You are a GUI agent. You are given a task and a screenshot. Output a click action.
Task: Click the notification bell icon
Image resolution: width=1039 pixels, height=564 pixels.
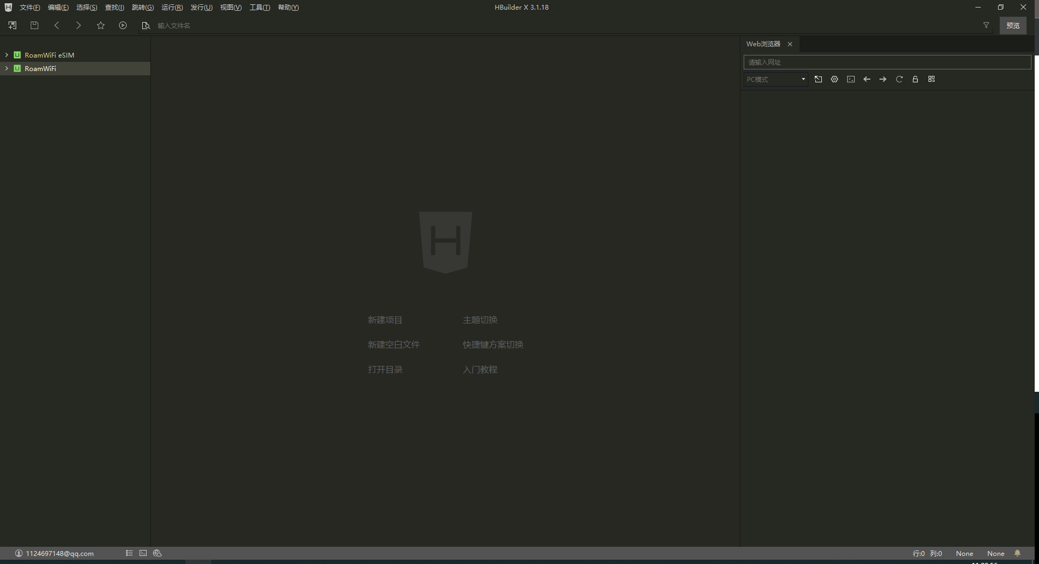click(x=1017, y=553)
